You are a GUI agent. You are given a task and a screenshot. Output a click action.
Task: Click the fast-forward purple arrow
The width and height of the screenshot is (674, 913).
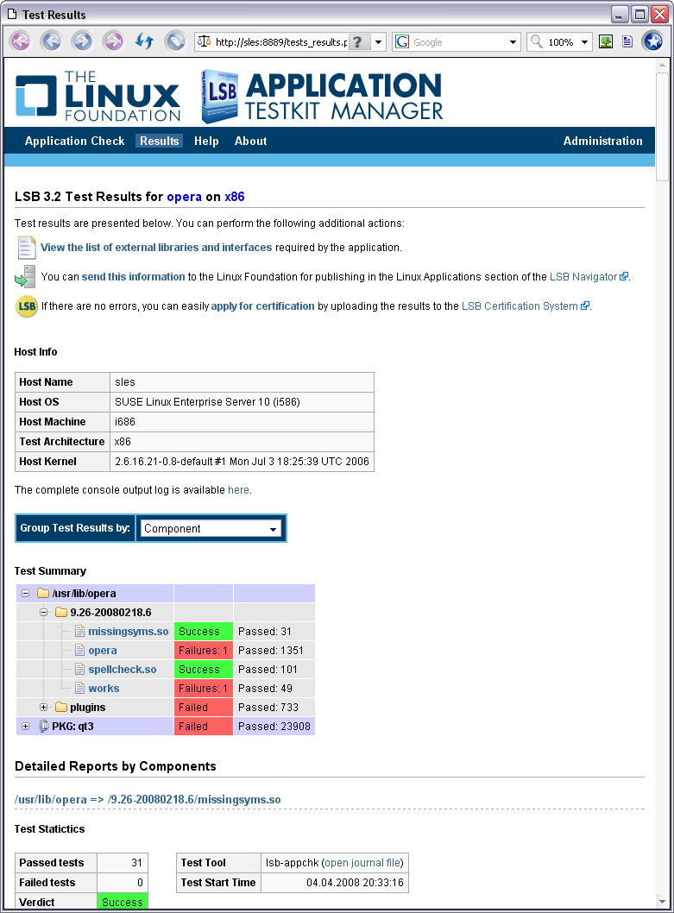[113, 41]
